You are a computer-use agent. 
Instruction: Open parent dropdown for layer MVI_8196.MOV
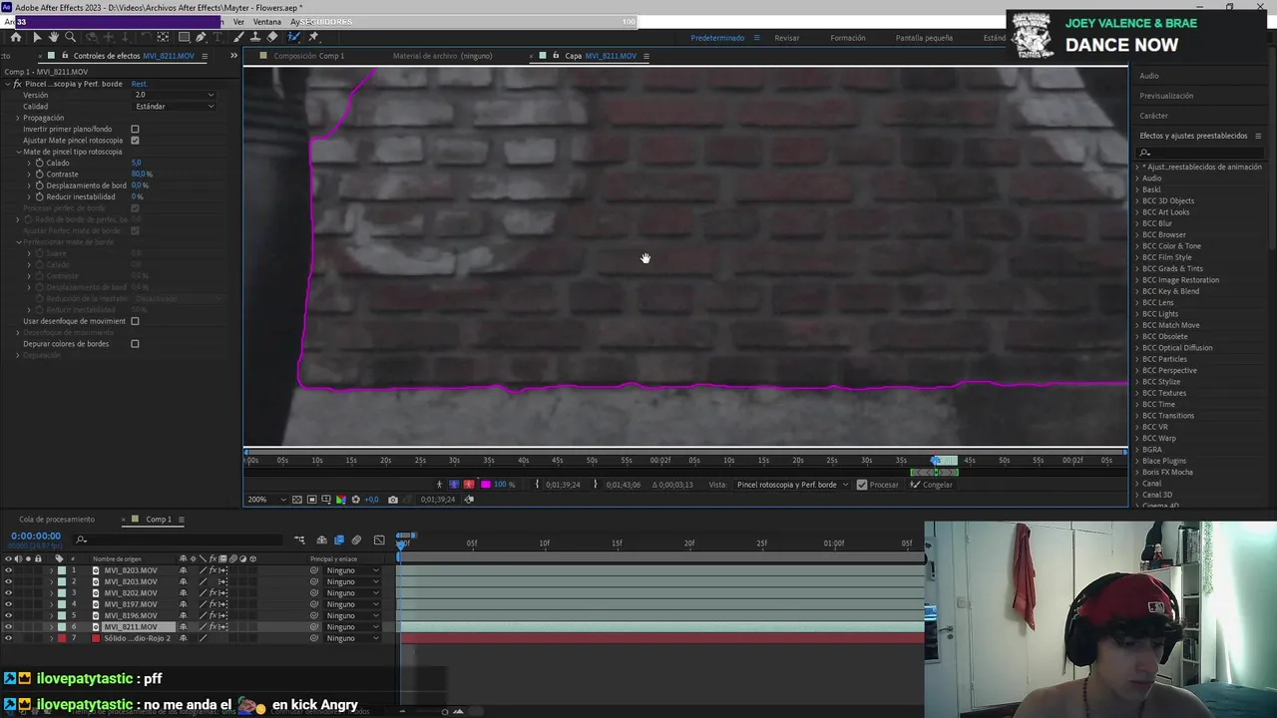[352, 615]
